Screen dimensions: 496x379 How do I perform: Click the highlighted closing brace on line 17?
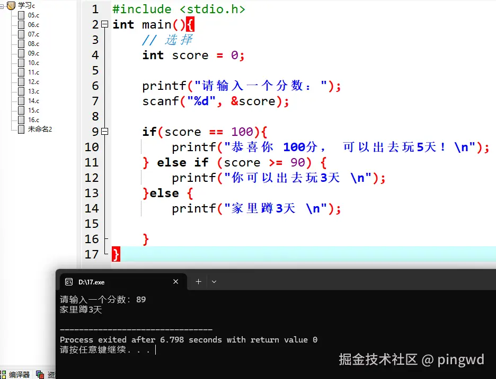116,254
